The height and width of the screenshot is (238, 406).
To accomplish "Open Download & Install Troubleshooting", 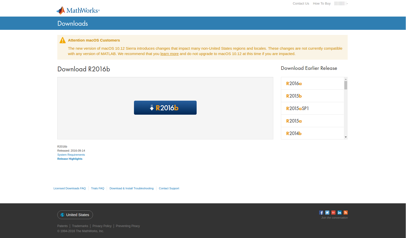I will 131,188.
